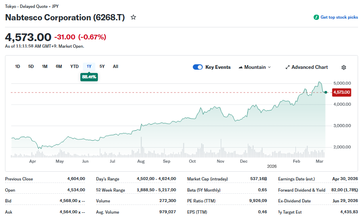
Task: Click the 5,000.00 y-axis label
Action: click(x=342, y=83)
